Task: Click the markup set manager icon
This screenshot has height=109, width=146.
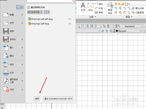Action: point(104,26)
